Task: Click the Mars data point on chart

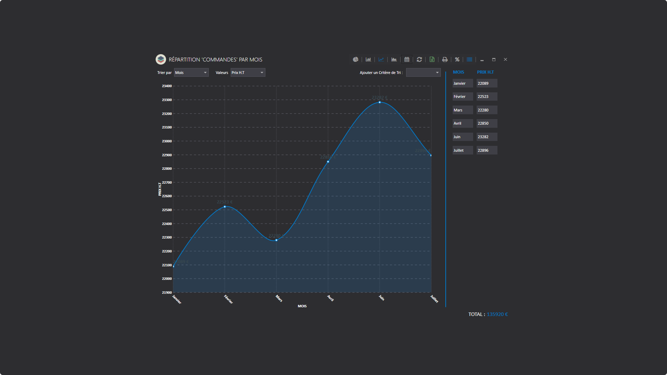Action: 277,240
